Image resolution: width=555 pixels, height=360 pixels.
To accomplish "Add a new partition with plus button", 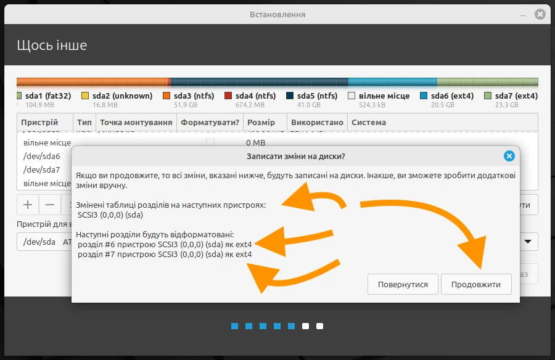I will coord(28,205).
